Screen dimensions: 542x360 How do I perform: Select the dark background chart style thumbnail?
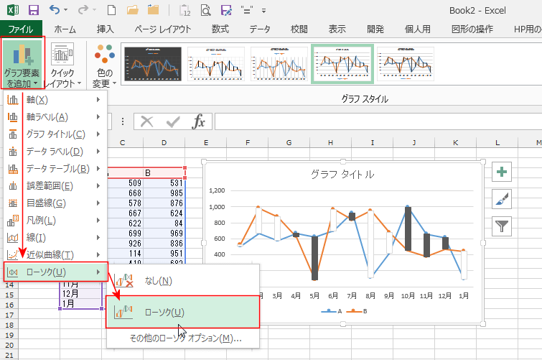[x=151, y=64]
